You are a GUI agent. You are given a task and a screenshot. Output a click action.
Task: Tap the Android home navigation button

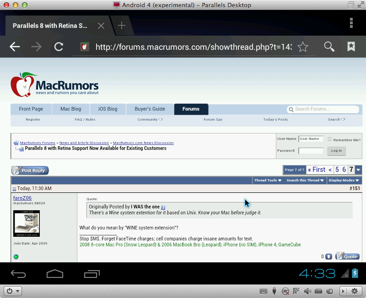click(x=55, y=274)
